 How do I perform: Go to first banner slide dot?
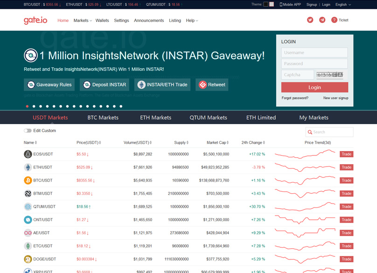pos(27,106)
